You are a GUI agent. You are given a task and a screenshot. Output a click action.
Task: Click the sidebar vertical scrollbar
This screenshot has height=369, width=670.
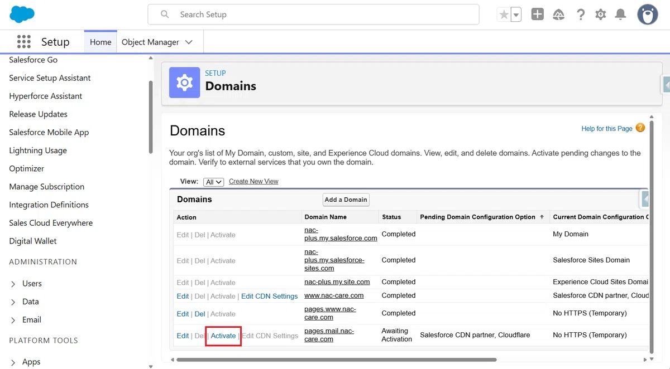150,117
